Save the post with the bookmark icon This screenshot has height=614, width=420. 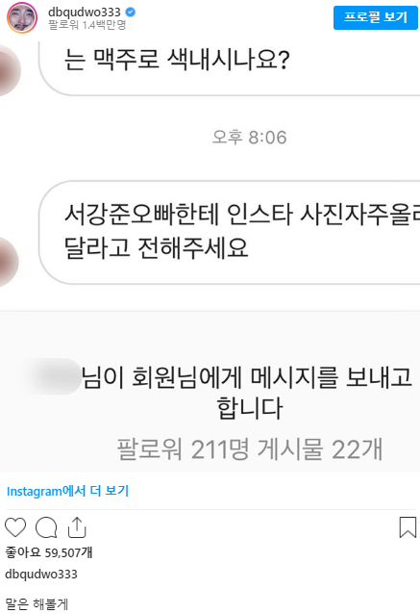coord(408,527)
